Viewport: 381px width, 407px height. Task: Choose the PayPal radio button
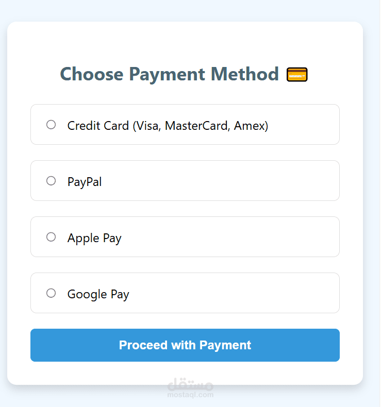(51, 181)
